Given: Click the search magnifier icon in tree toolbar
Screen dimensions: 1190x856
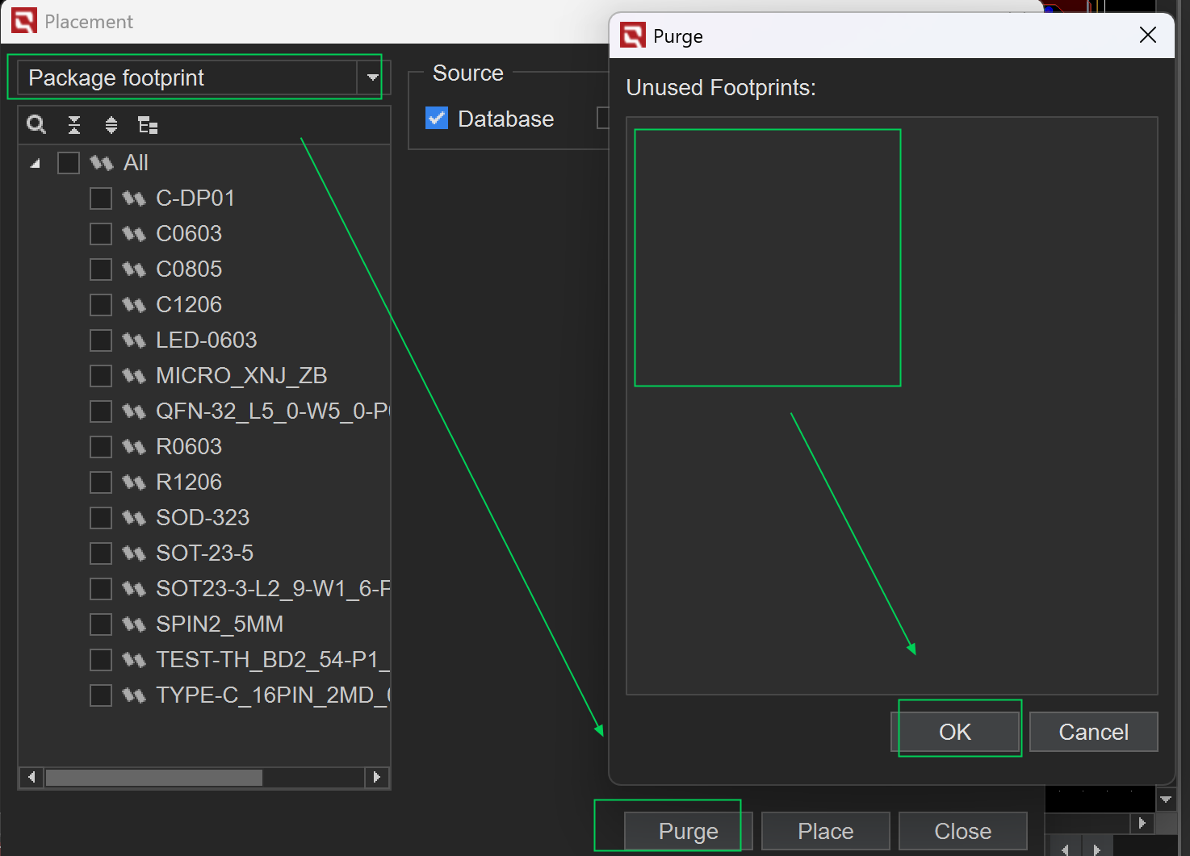Looking at the screenshot, I should pos(36,124).
